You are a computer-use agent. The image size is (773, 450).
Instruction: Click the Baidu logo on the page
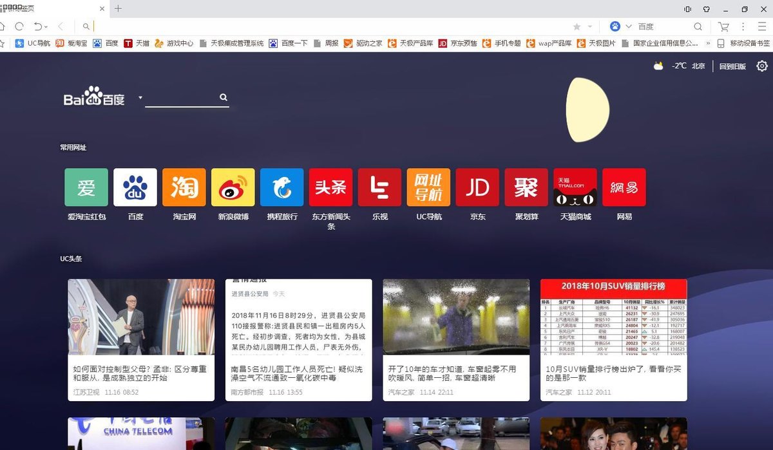coord(94,97)
